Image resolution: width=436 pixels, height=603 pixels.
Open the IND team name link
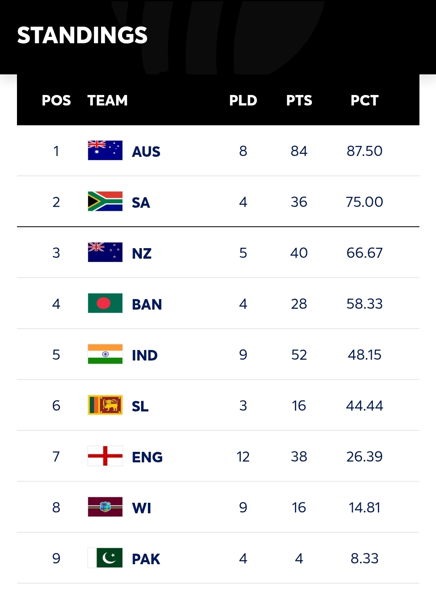145,355
